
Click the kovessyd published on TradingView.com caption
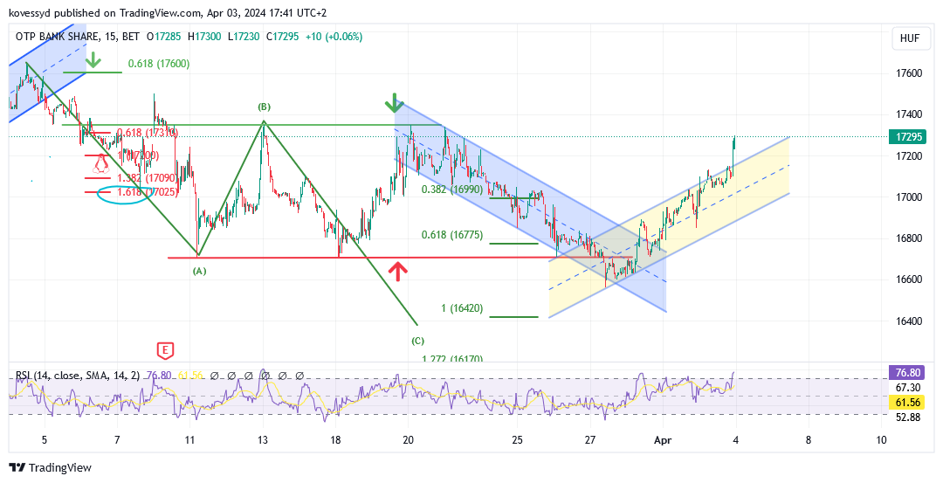click(x=169, y=12)
